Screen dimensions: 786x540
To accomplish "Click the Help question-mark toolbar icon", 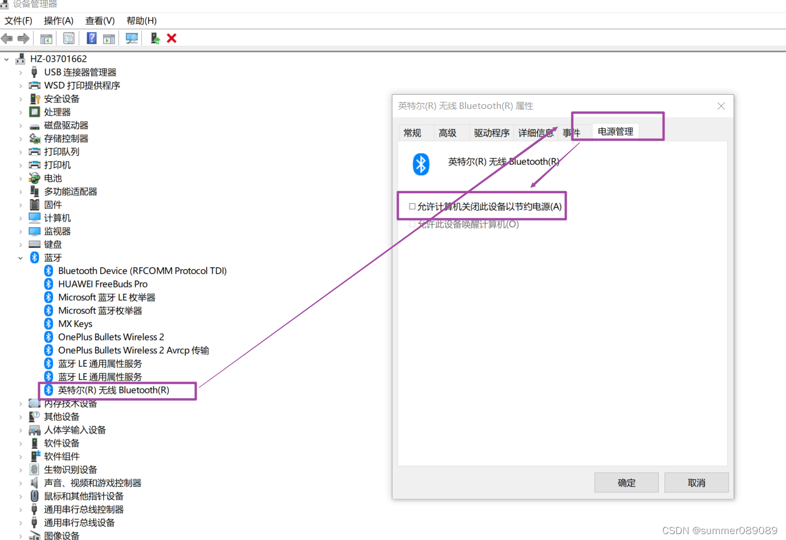I will click(x=92, y=38).
